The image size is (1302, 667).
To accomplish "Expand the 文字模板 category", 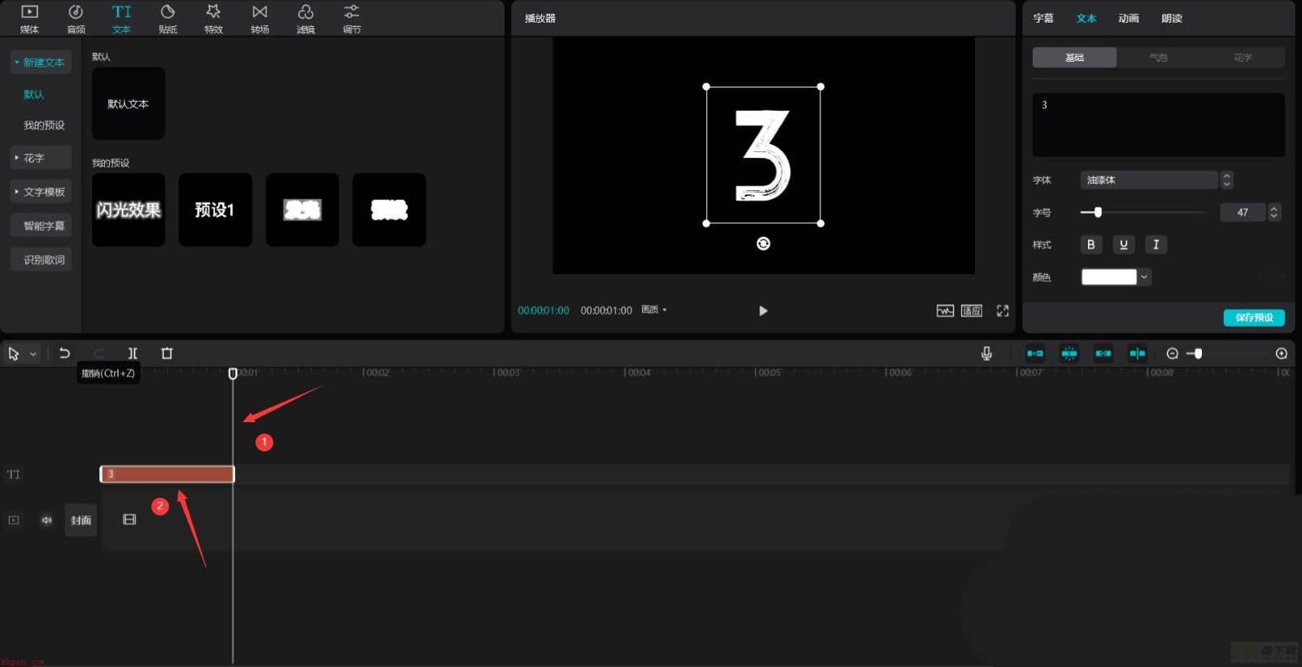I will [x=41, y=192].
